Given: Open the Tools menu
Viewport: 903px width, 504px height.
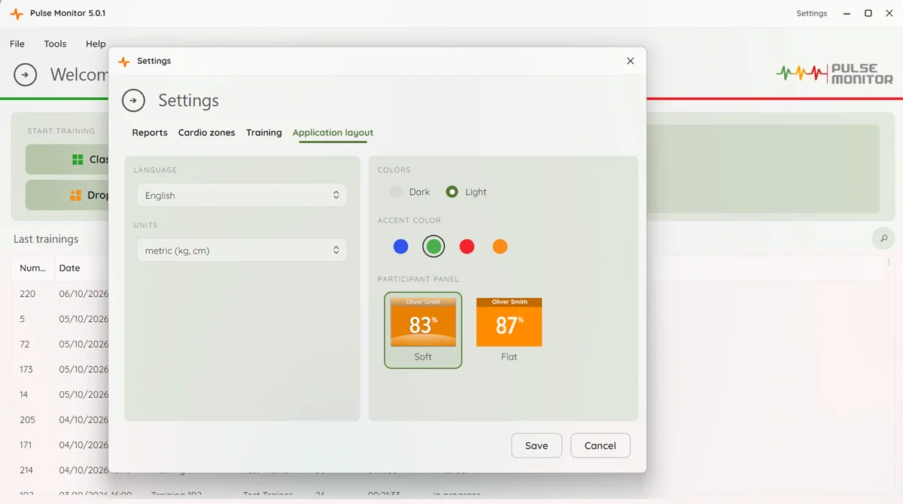Looking at the screenshot, I should tap(55, 44).
